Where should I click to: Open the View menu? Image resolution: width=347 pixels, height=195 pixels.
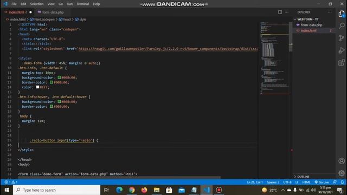[x=51, y=4]
